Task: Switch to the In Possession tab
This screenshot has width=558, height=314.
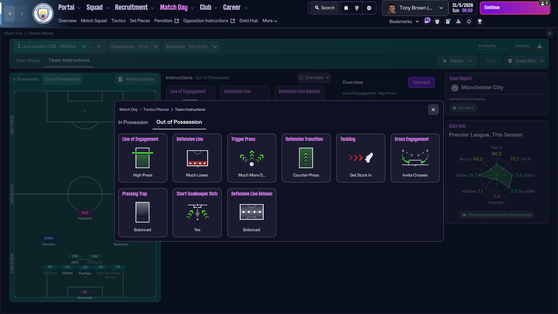Action: [x=133, y=122]
